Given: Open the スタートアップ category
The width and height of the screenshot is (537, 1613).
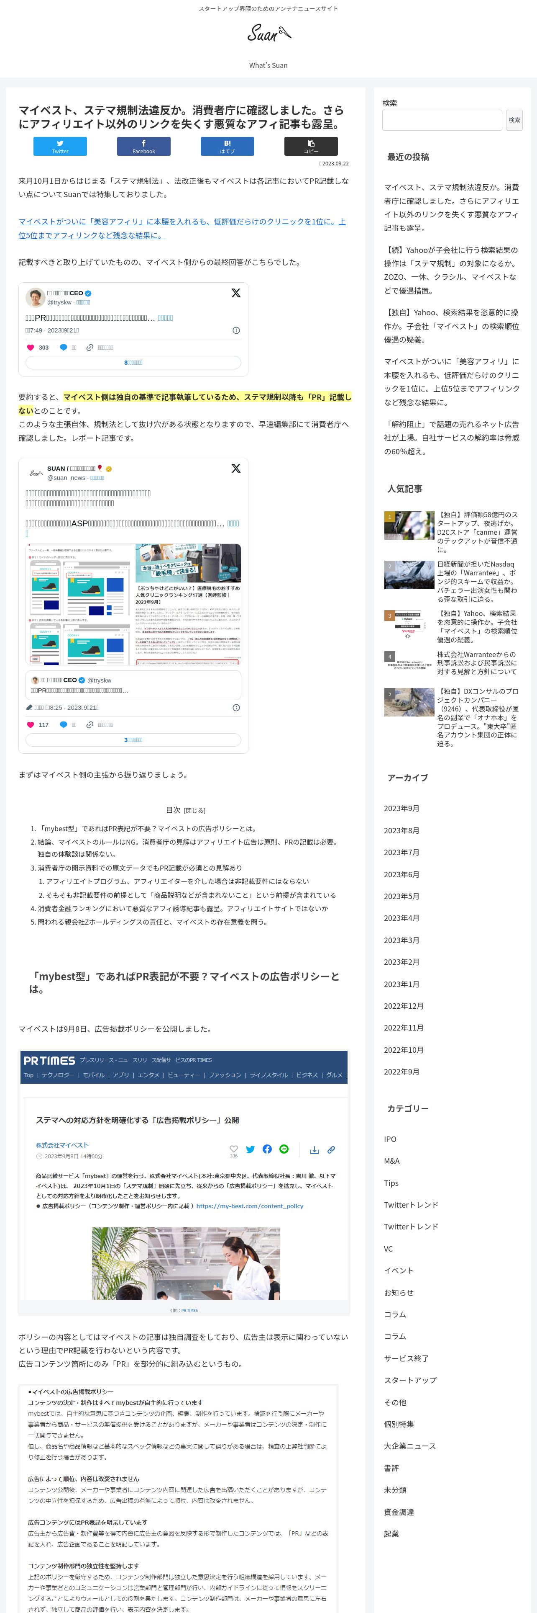Looking at the screenshot, I should tap(410, 1380).
